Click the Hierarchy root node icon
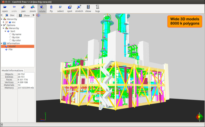The image size is (205, 127). 5,19
